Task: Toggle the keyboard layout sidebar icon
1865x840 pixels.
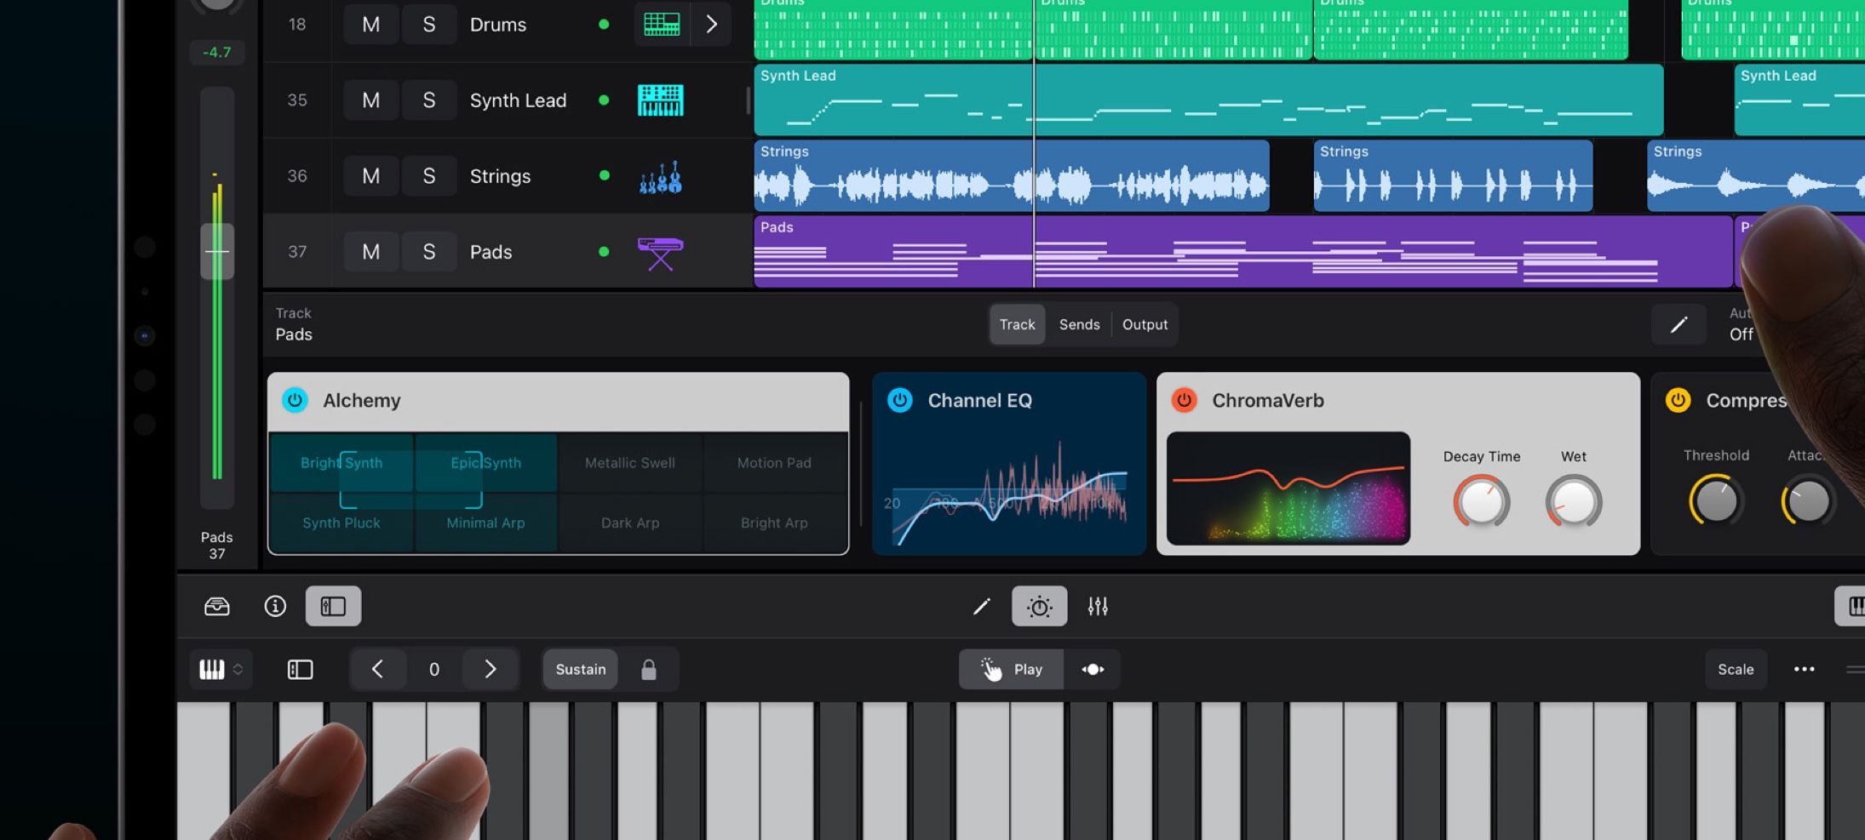Action: tap(301, 670)
